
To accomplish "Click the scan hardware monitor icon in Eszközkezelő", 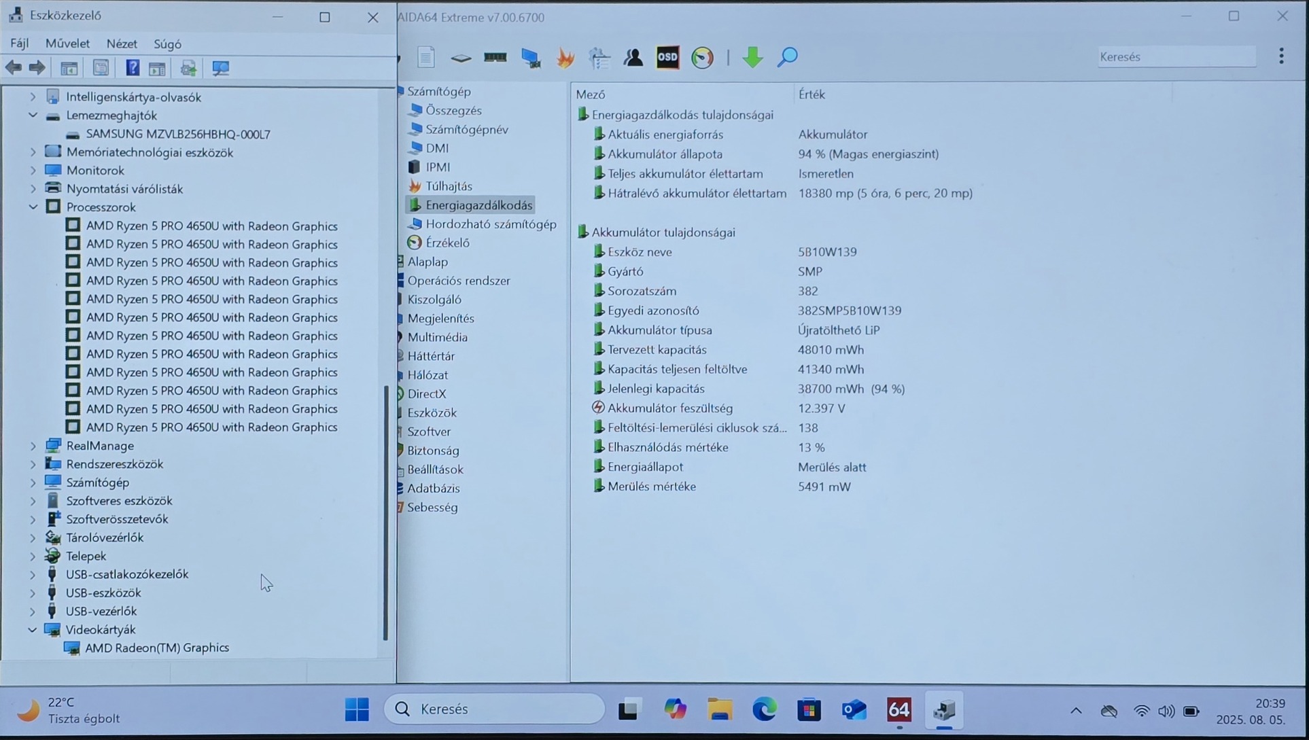I will 220,68.
